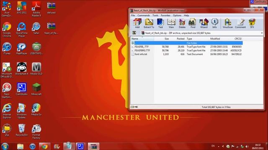Screen dimensions: 268x150
Task: Select Modio OLD desktop icon
Action: pos(36,69)
